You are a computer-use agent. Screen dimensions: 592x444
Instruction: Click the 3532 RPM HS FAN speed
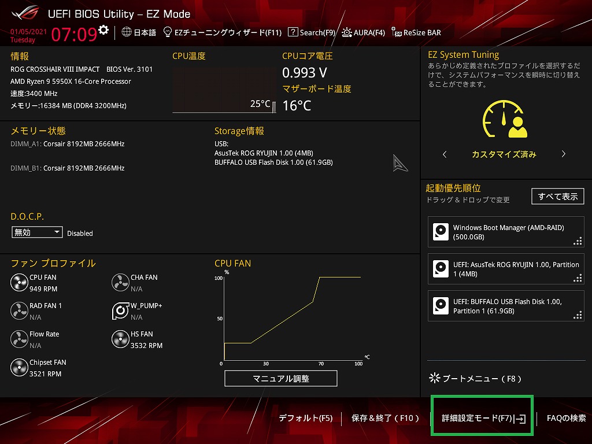click(146, 346)
